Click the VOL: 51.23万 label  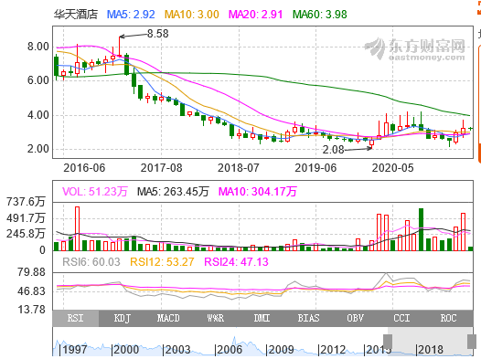(95, 192)
